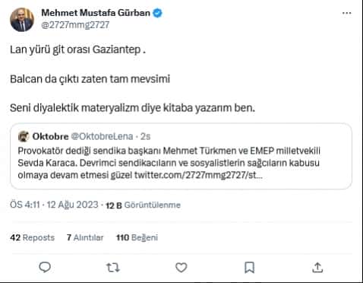Click the blue verified badge

point(157,13)
